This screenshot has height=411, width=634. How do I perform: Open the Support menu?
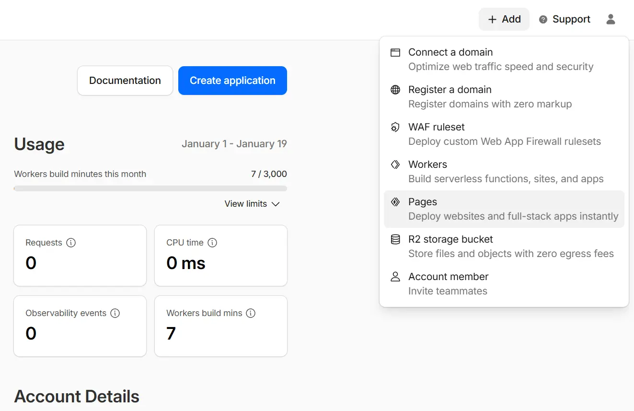click(565, 19)
